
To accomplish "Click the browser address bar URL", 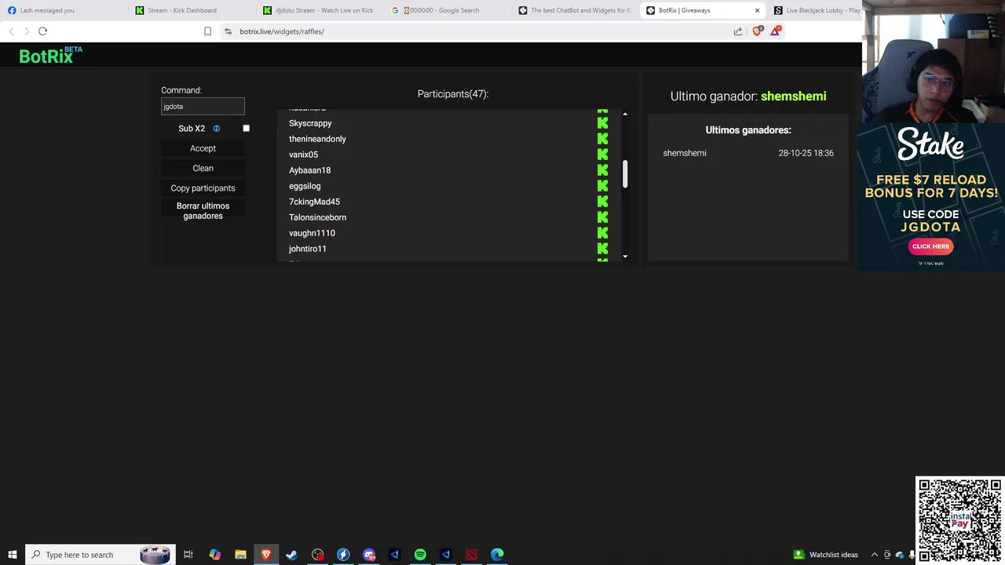I will 282,31.
